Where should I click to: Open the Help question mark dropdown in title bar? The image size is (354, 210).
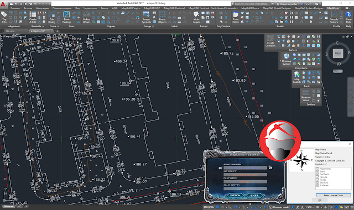point(320,4)
